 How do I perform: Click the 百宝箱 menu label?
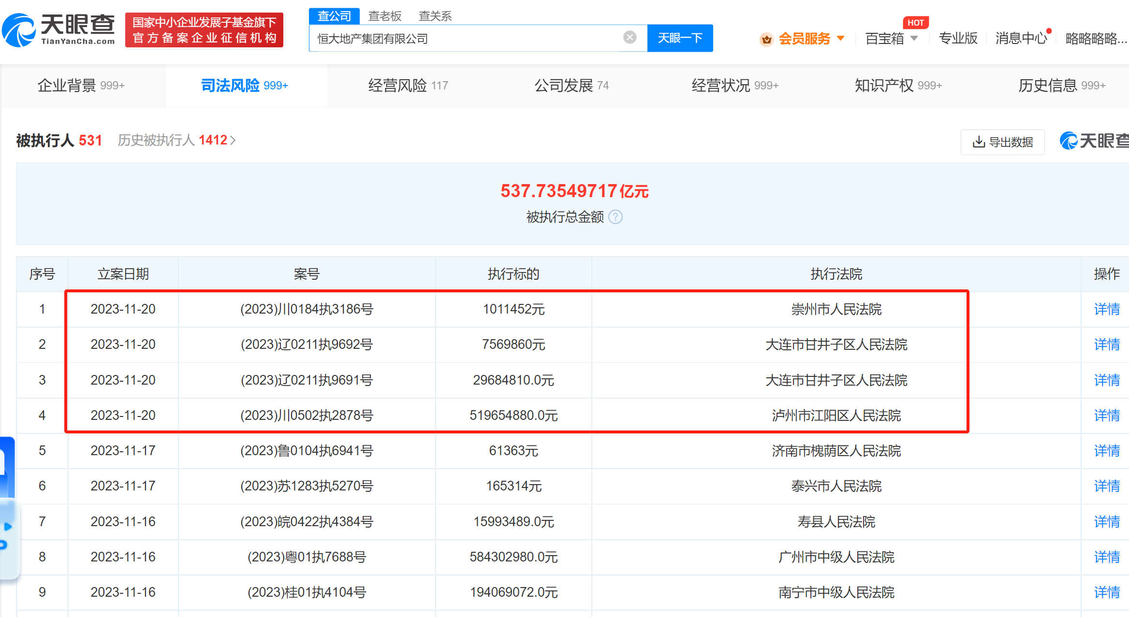tap(884, 38)
